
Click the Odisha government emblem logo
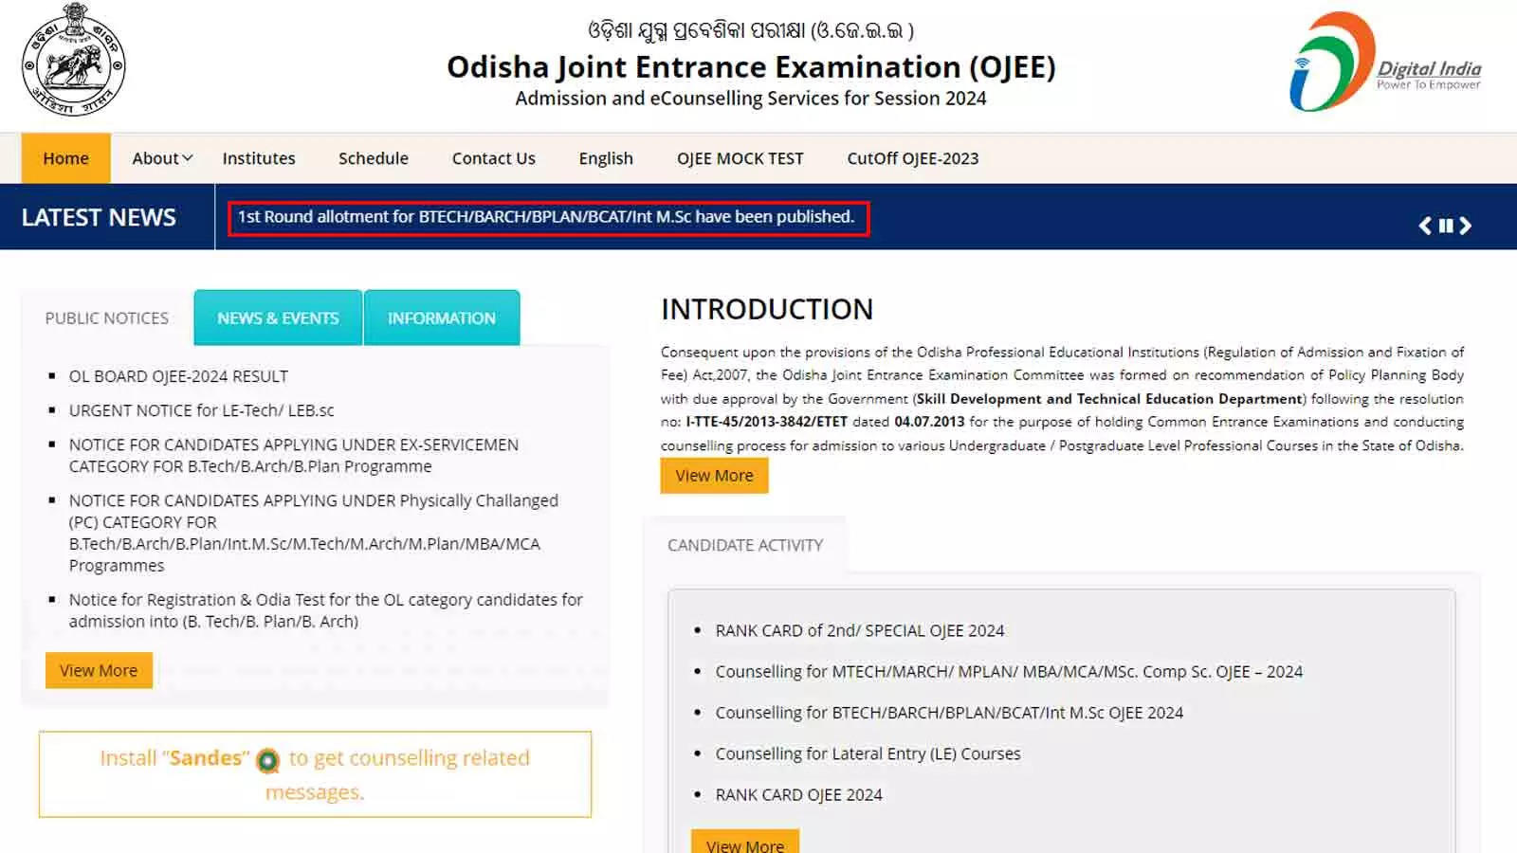(73, 60)
